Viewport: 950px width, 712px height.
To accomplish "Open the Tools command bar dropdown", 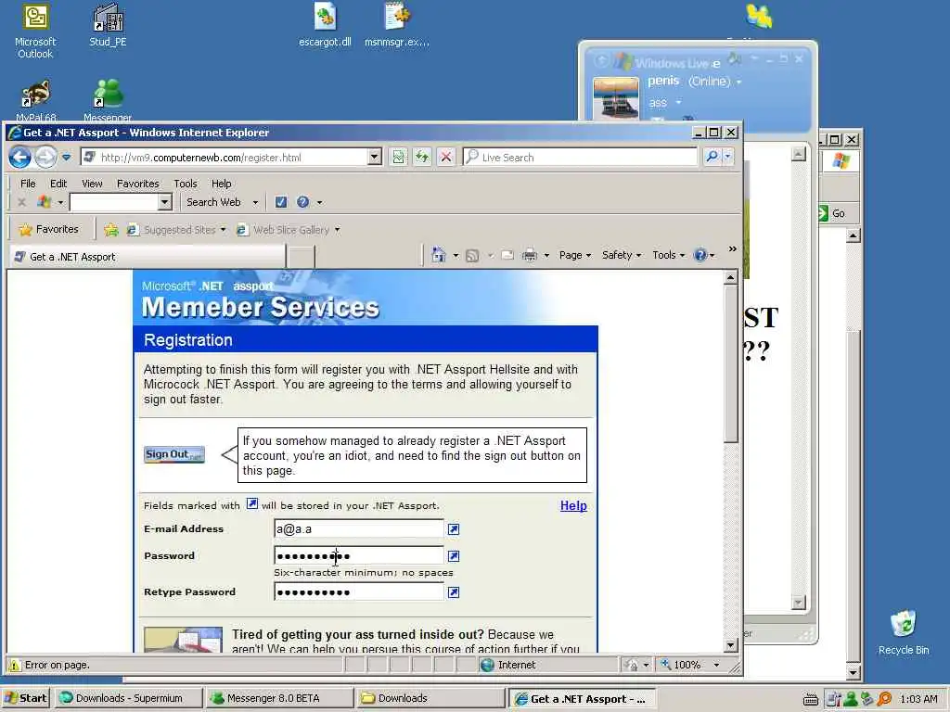I will tap(668, 255).
